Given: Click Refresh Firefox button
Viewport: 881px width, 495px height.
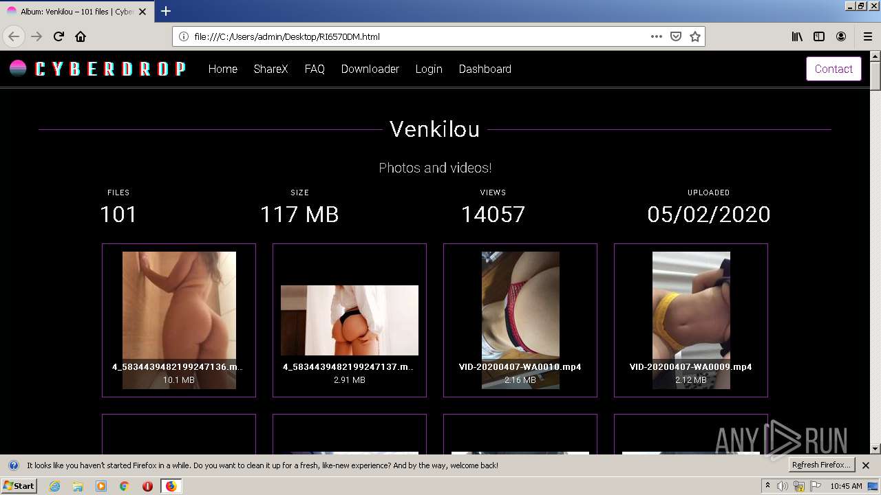Looking at the screenshot, I should click(x=821, y=465).
